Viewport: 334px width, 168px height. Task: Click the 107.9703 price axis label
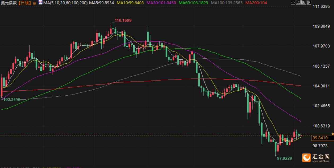point(321,46)
